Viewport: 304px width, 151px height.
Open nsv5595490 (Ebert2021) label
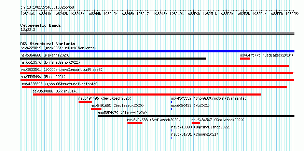coord(43,77)
